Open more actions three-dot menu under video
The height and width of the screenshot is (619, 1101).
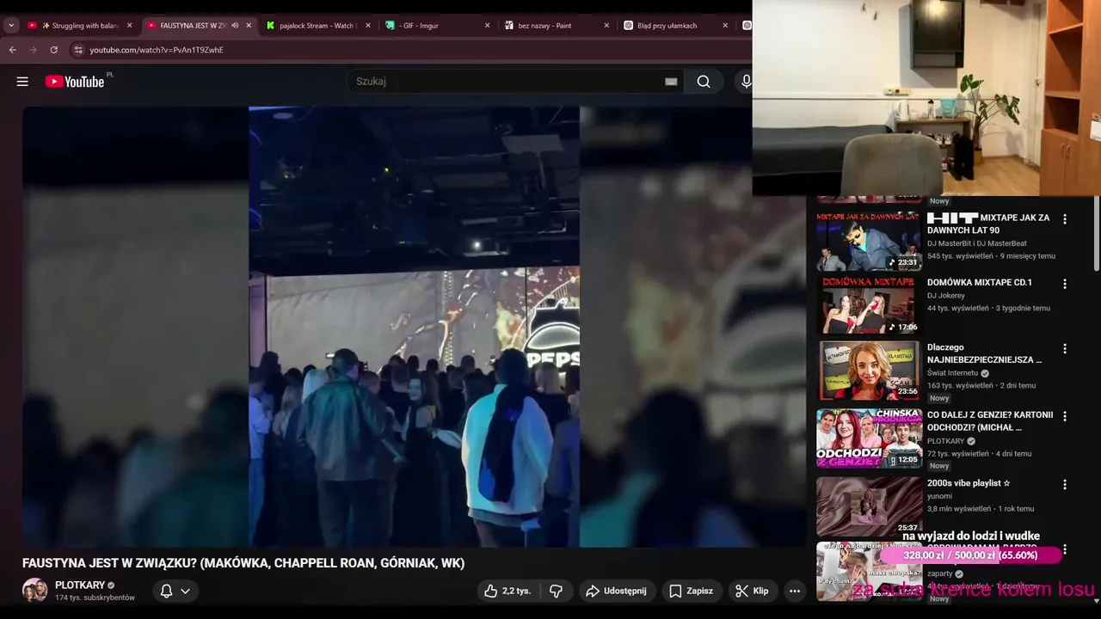point(795,591)
